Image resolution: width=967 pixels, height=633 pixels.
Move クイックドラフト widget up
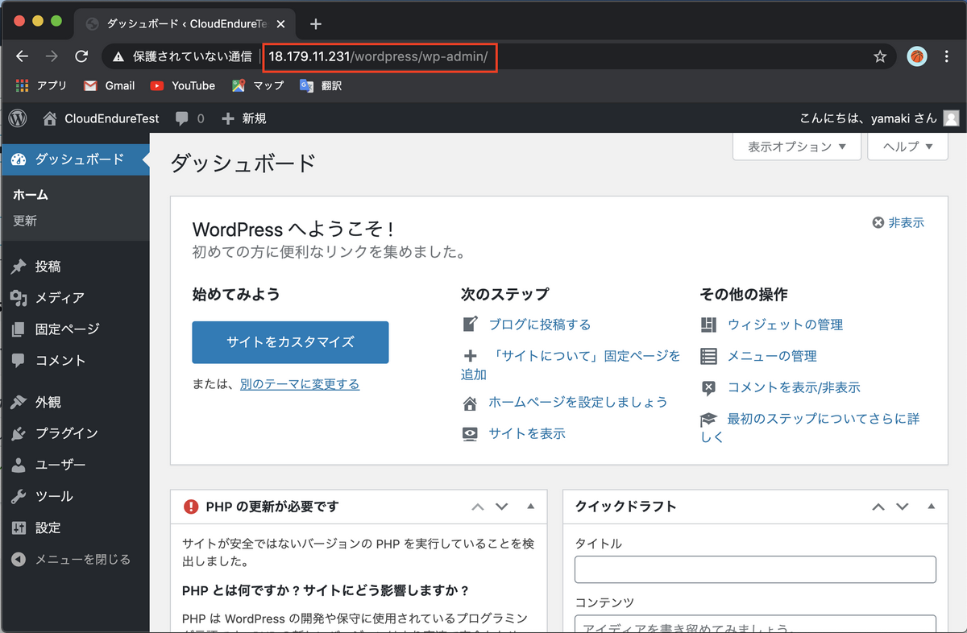(x=878, y=507)
